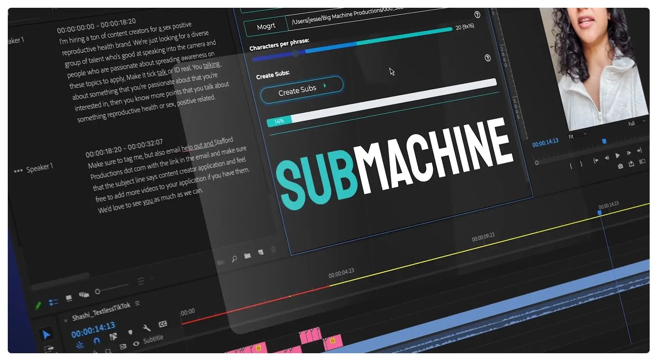Screen dimensions: 657x361
Task: Click the Mark Out icon in the monitor
Action: click(582, 163)
